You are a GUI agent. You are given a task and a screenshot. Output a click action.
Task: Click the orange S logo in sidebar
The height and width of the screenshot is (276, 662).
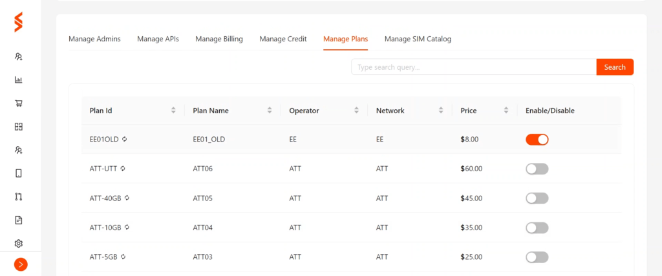pos(18,22)
